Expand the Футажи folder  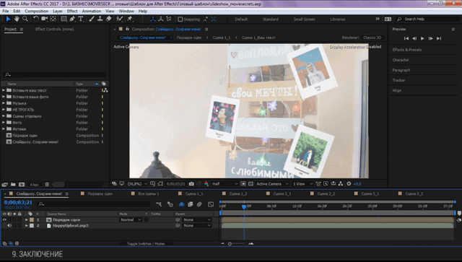tap(4, 128)
